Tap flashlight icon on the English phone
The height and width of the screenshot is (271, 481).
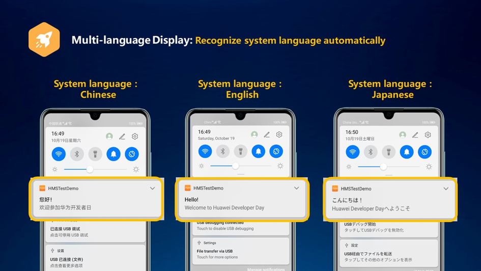pos(241,151)
